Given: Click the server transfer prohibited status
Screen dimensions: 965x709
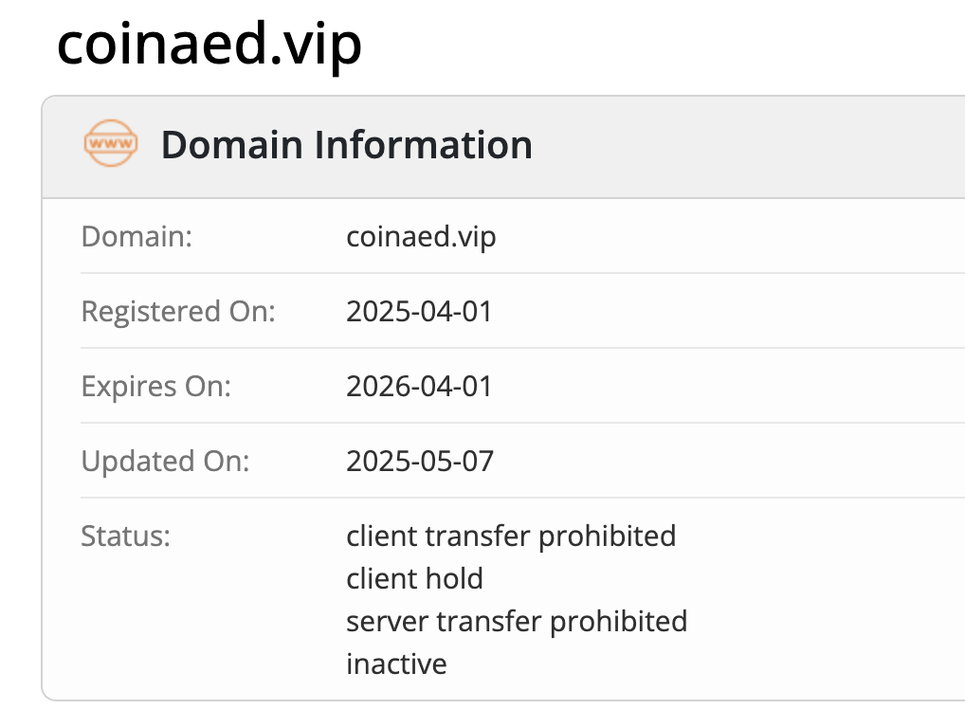Looking at the screenshot, I should tap(517, 621).
